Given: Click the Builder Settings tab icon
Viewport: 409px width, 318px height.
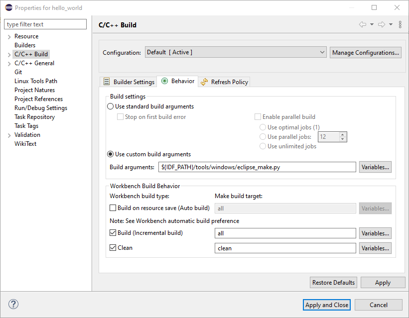Looking at the screenshot, I should 107,82.
